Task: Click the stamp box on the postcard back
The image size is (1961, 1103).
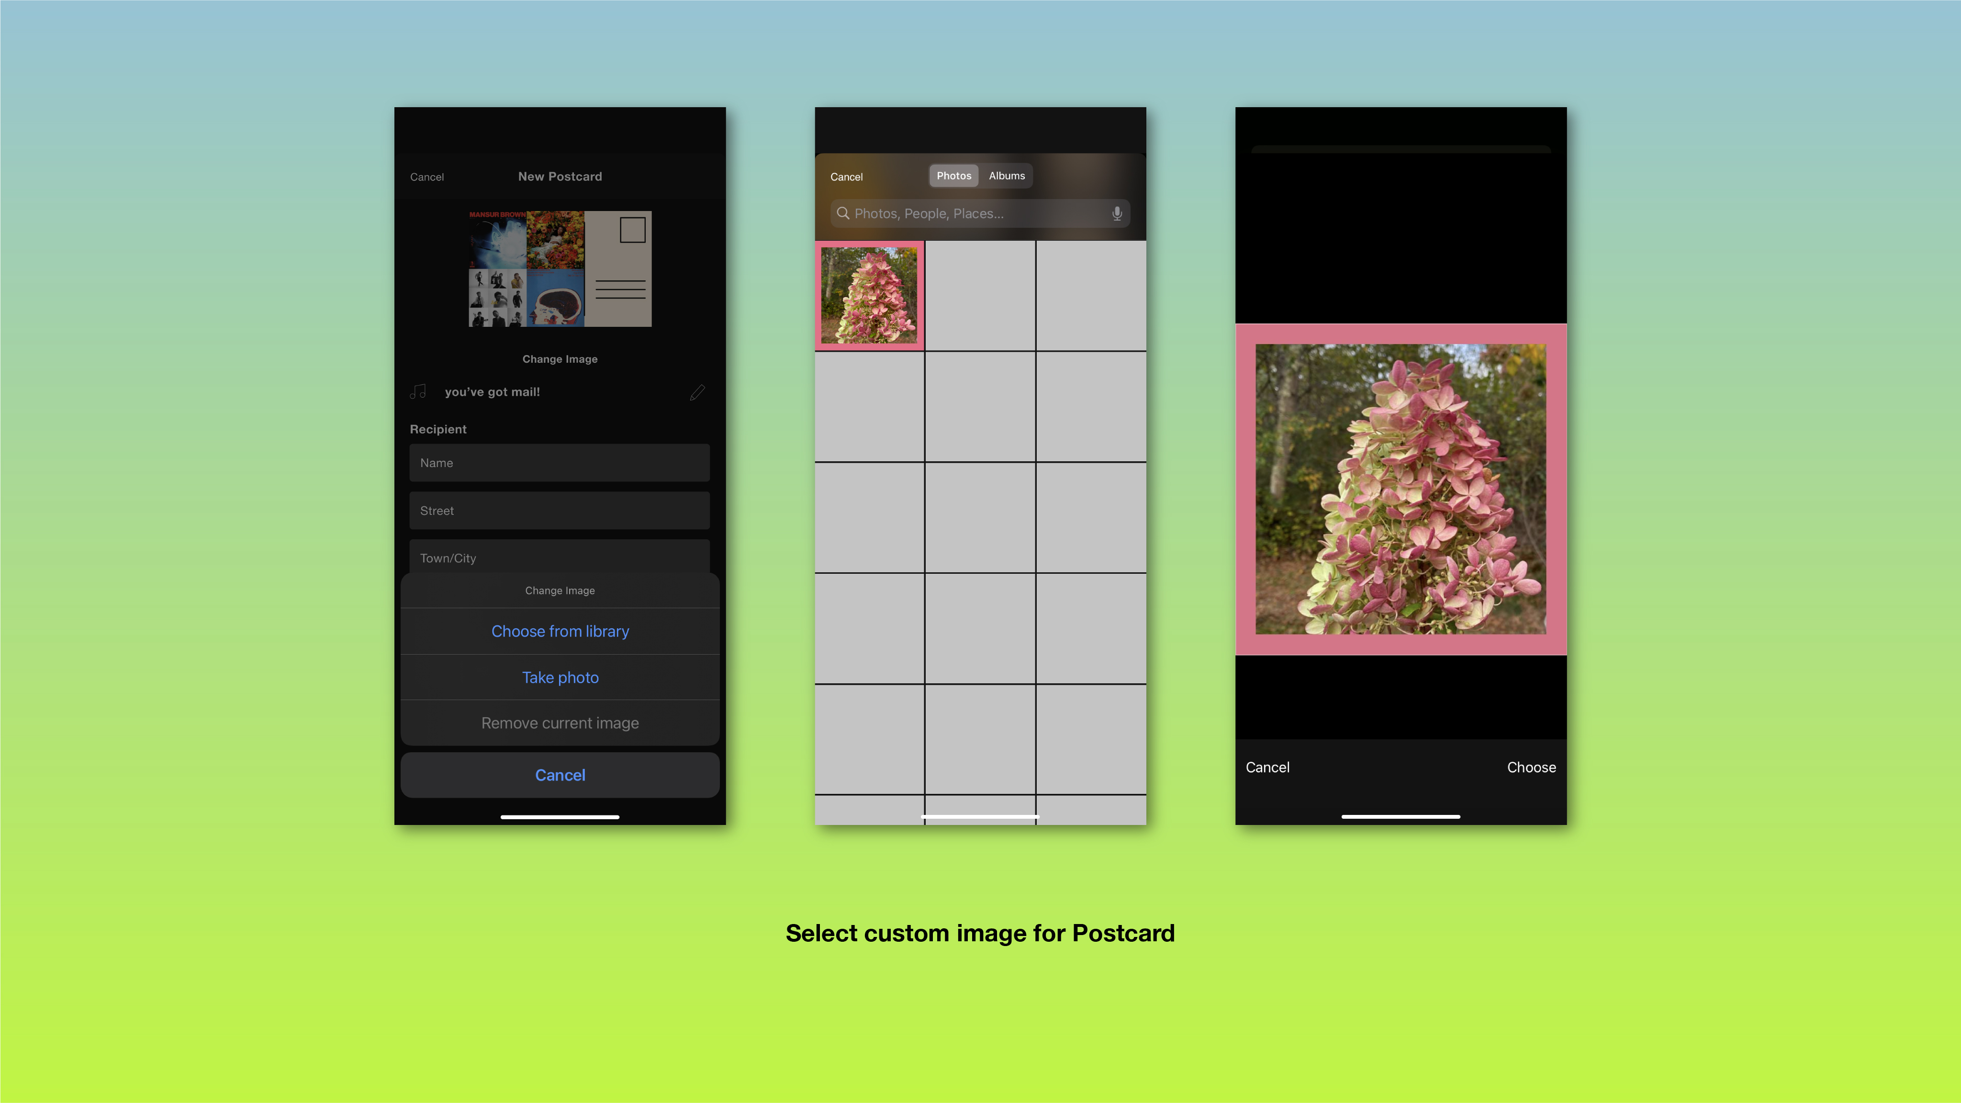Action: pos(632,230)
